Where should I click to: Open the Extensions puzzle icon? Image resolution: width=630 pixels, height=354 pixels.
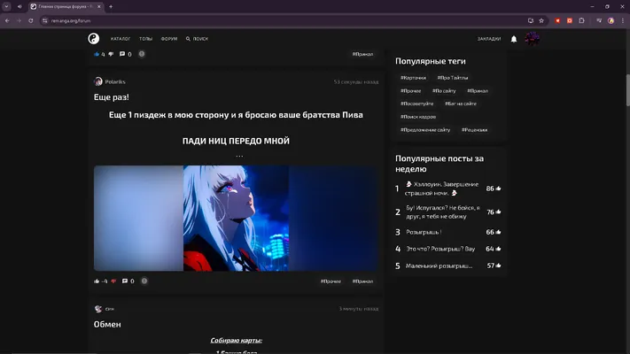pos(581,20)
